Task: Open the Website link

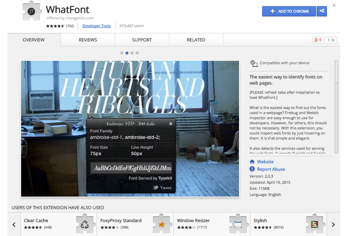Action: point(265,162)
